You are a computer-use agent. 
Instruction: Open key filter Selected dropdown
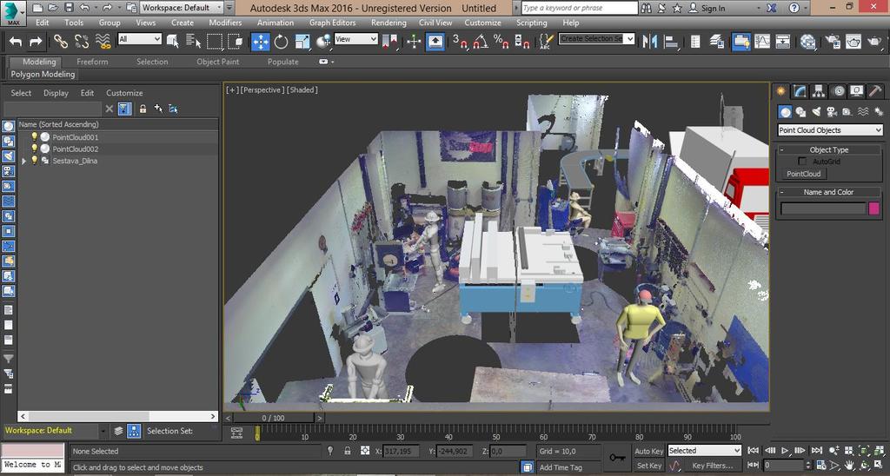[x=704, y=451]
